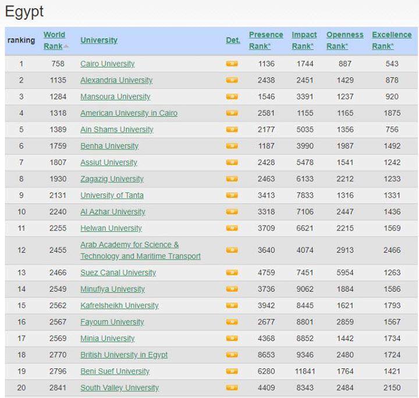This screenshot has width=419, height=398.
Task: Sort table by World Rank column
Action: 54,40
